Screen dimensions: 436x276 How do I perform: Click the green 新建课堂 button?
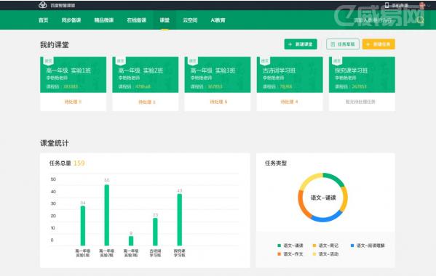point(301,44)
